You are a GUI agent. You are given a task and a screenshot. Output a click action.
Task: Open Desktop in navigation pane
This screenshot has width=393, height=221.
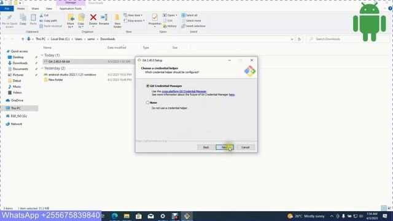pos(18,57)
